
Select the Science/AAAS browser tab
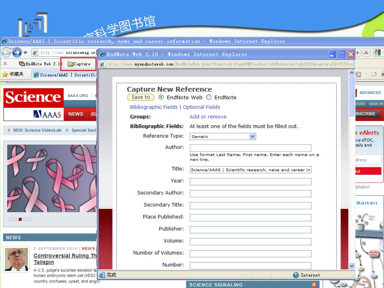(x=65, y=75)
